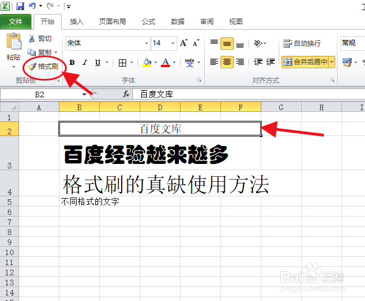Viewport: 365px width, 301px height.
Task: Click the Redo arrow icon
Action: (50, 6)
